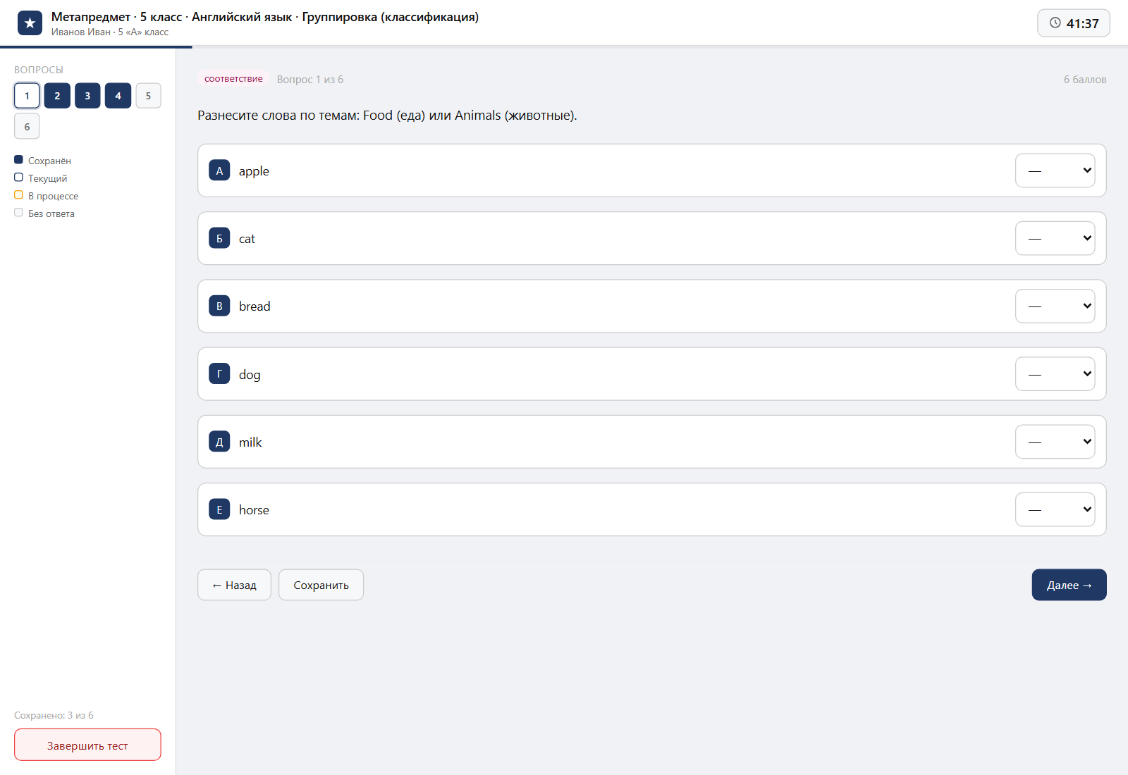Go to question 5 in sidebar
This screenshot has width=1128, height=775.
[148, 96]
